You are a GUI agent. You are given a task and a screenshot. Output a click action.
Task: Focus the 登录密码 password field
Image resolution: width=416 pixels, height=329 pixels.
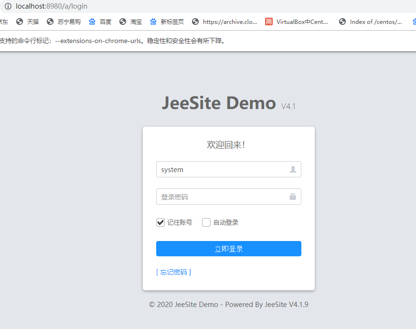229,197
